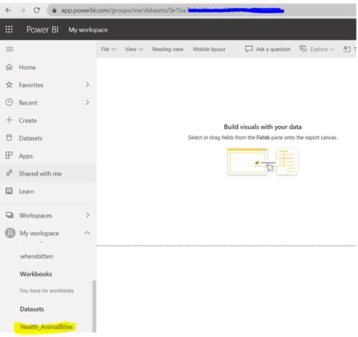The width and height of the screenshot is (358, 337).
Task: Click the Apps grid icon
Action: 9,155
